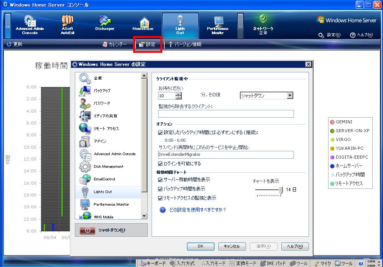Screen dimensions: 383x267
Task: Toggle リモートアクセスの監視と表示 checkbox
Action: [160, 198]
